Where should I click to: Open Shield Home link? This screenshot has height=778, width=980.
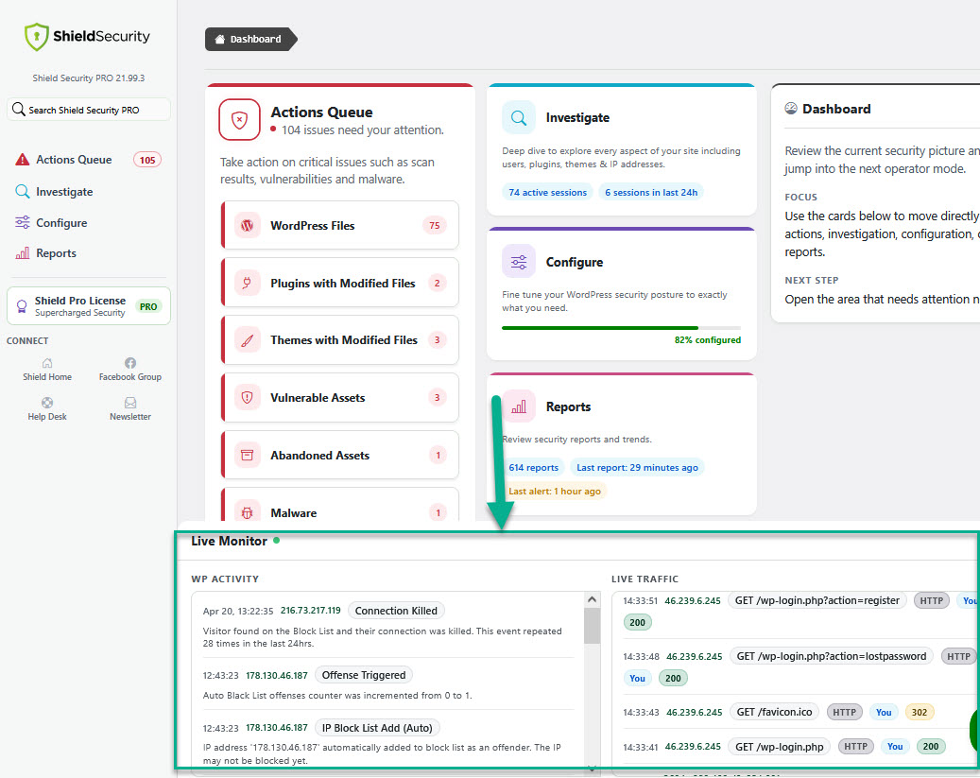(x=47, y=371)
